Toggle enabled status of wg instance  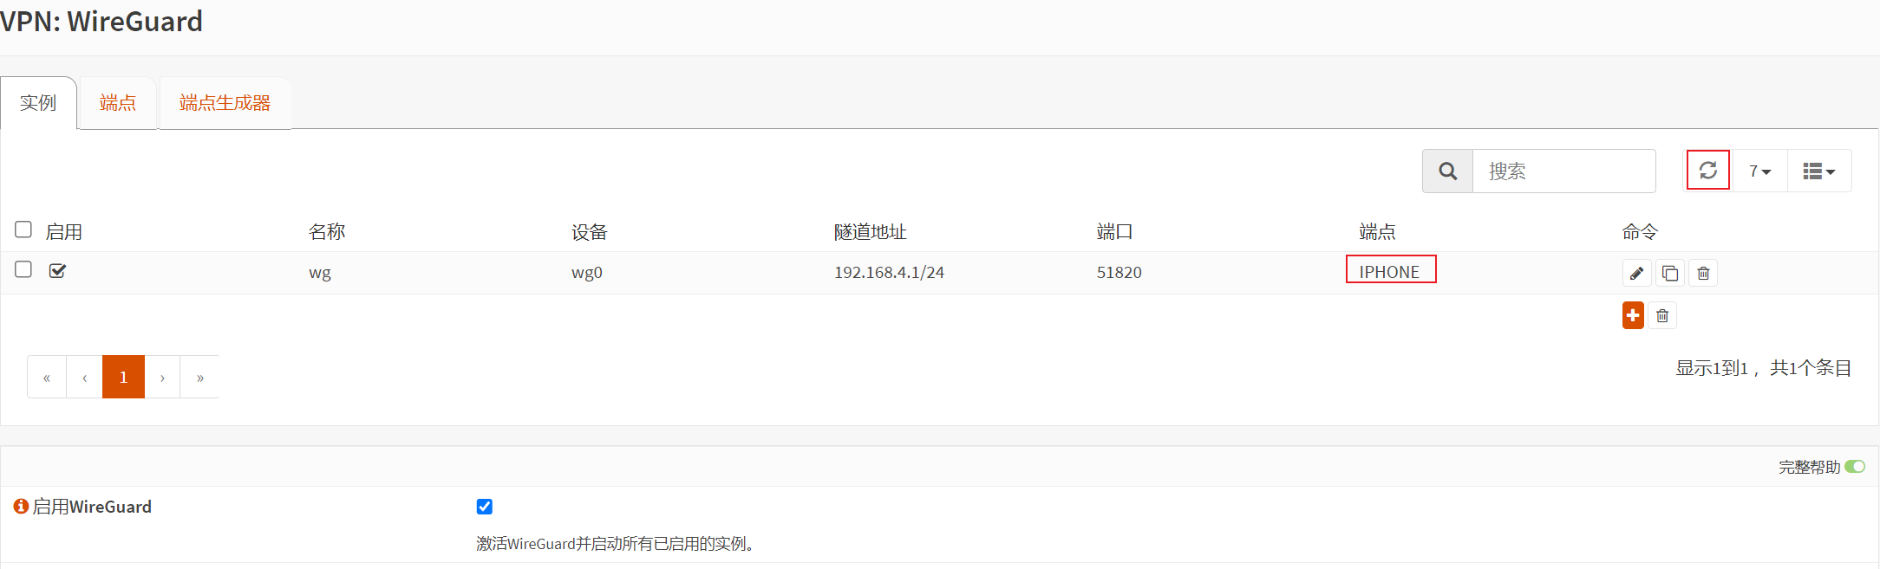58,271
